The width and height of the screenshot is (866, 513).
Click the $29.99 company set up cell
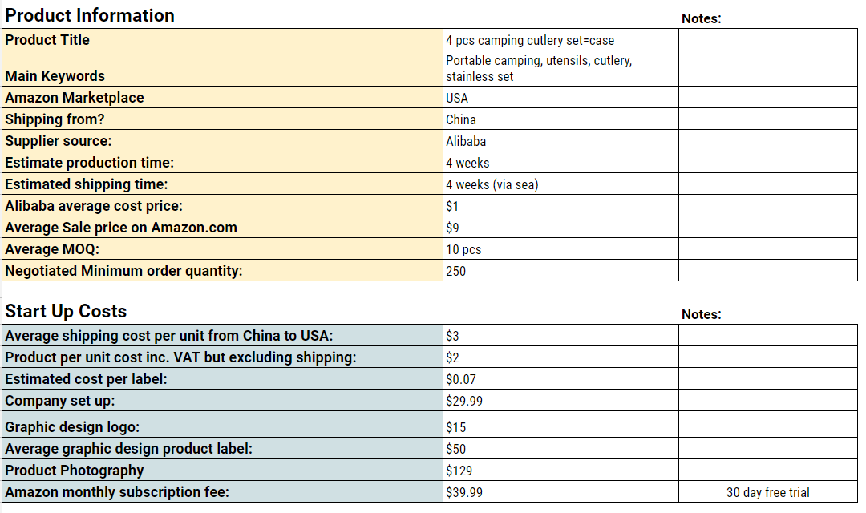coord(560,400)
